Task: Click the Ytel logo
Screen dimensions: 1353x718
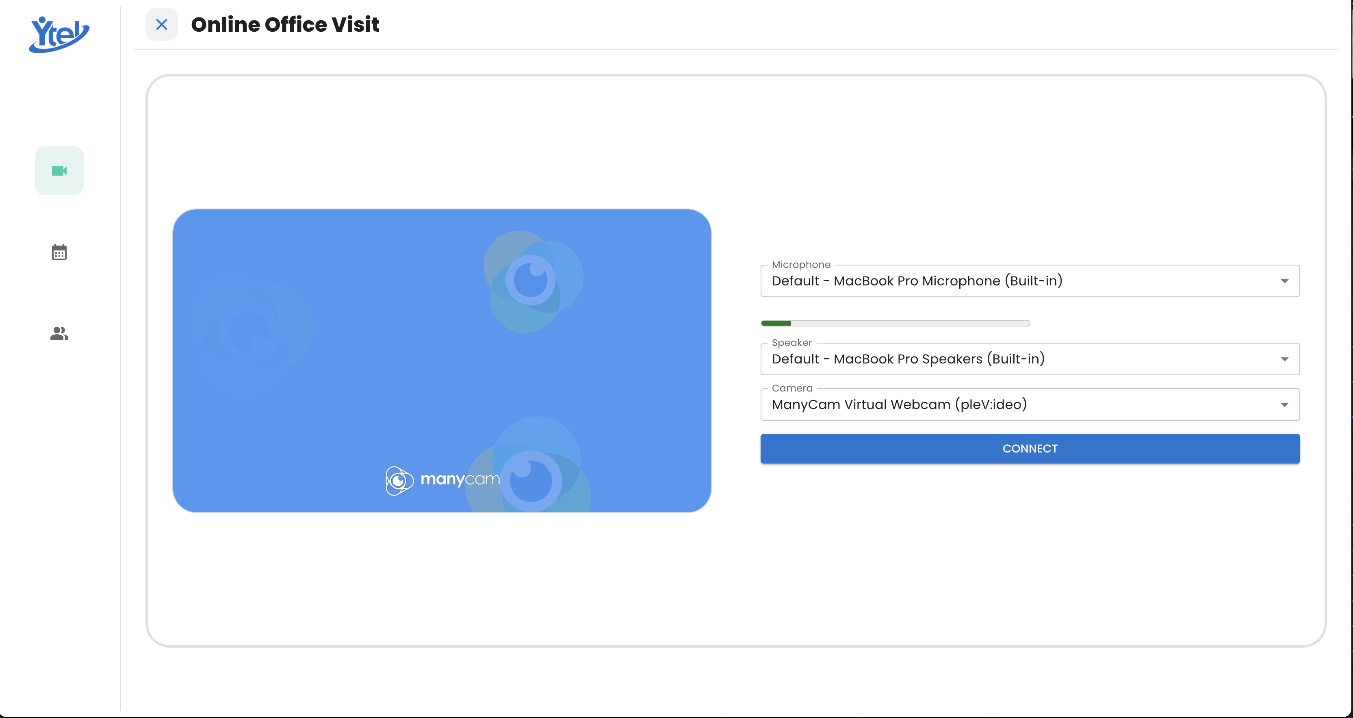Action: pos(59,35)
